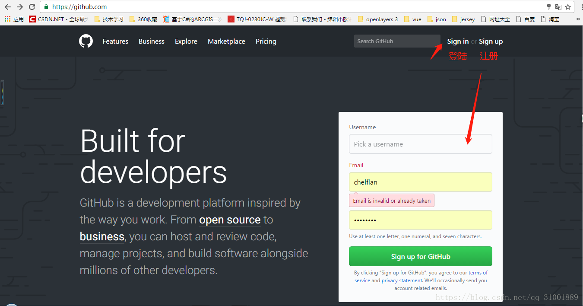Viewport: 583px width, 306px height.
Task: Open the 360收藏 bookmark folder
Action: (143, 19)
